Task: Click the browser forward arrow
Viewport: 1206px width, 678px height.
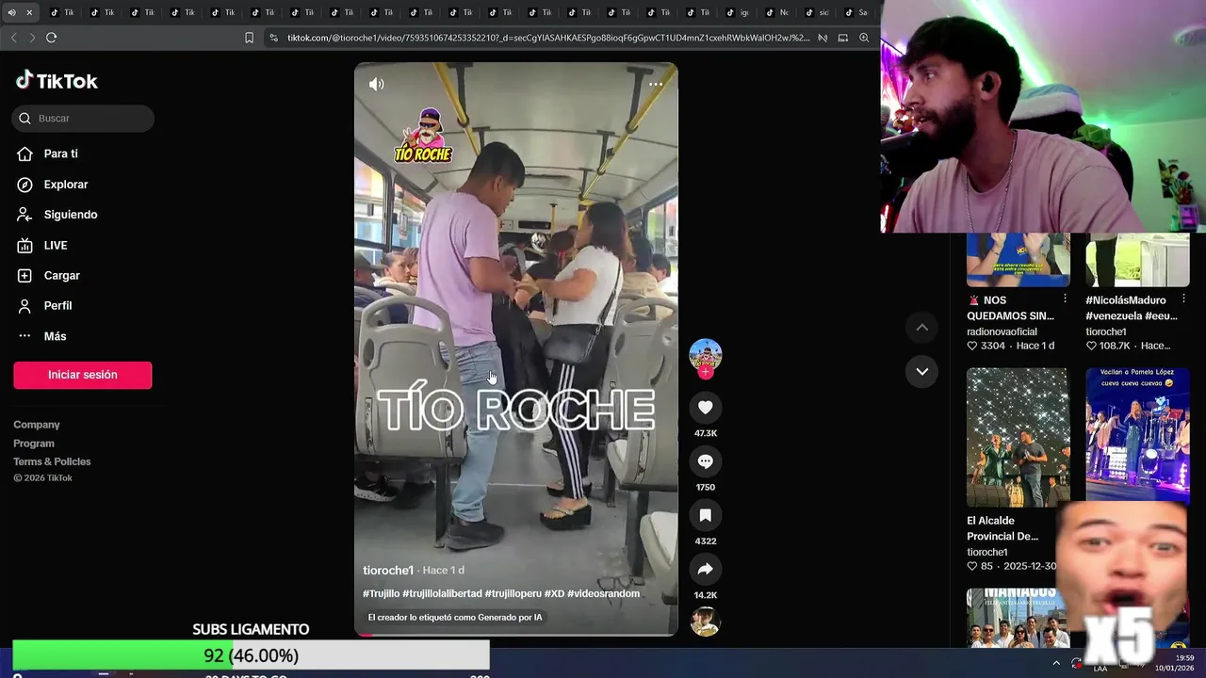Action: coord(32,38)
